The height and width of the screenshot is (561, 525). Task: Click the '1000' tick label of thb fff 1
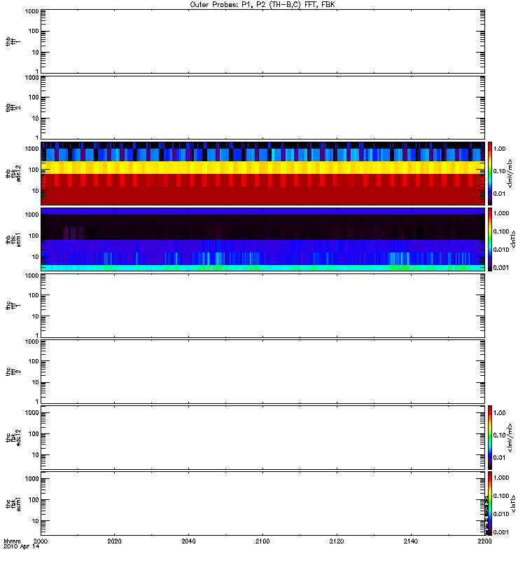point(32,11)
